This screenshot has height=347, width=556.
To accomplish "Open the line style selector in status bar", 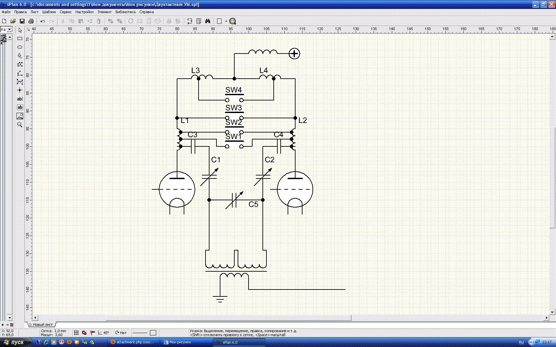I will (x=140, y=333).
